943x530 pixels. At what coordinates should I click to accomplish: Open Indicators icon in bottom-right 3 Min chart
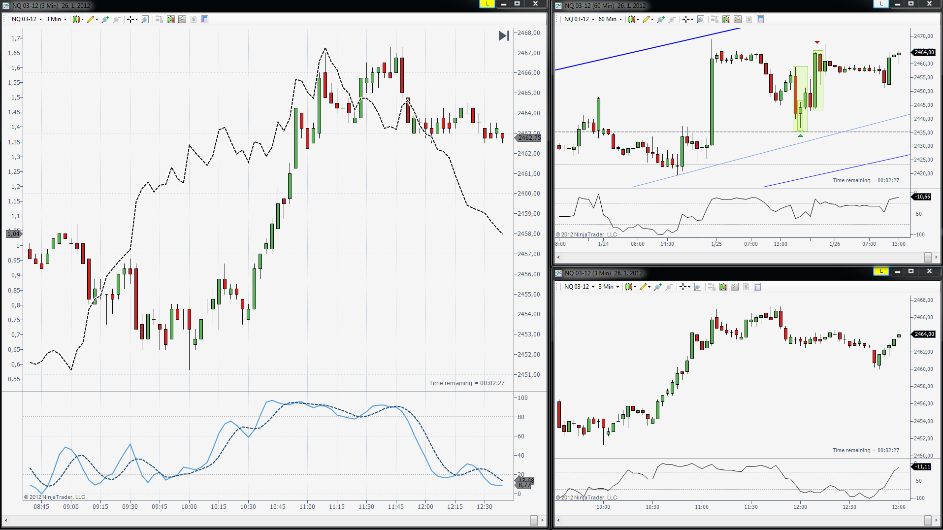tap(735, 287)
